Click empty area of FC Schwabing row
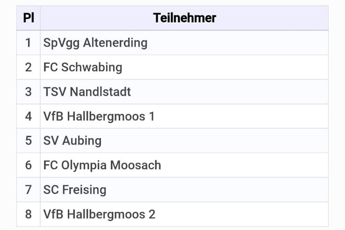 [x=224, y=67]
